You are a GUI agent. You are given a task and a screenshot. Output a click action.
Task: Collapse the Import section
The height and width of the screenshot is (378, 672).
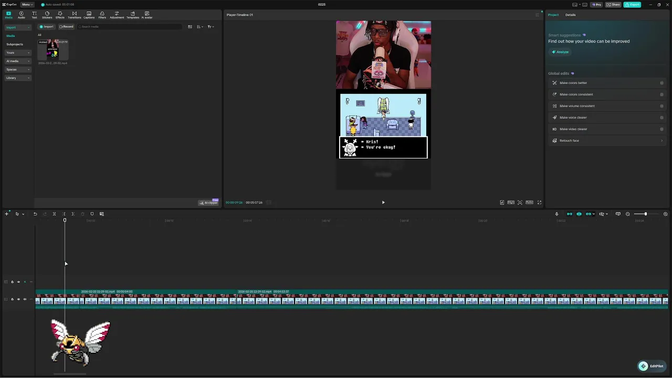[x=18, y=27]
